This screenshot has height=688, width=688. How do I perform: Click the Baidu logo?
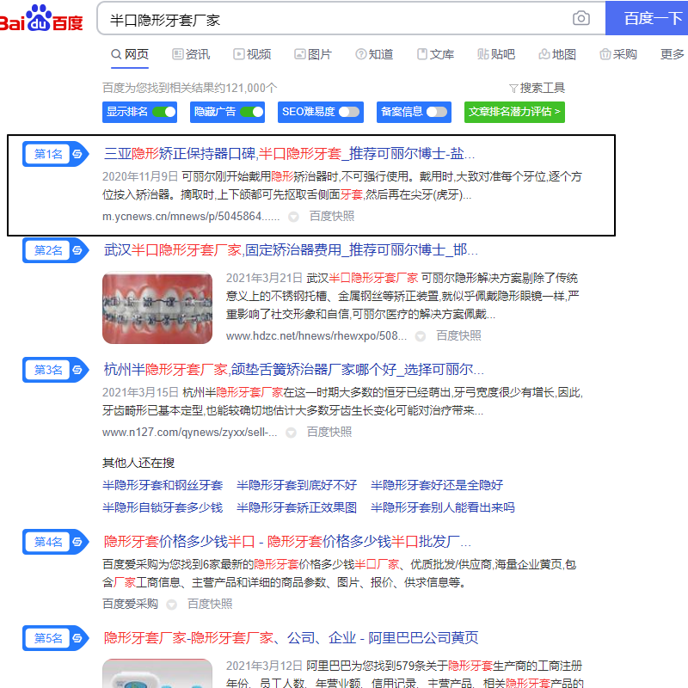[x=41, y=18]
